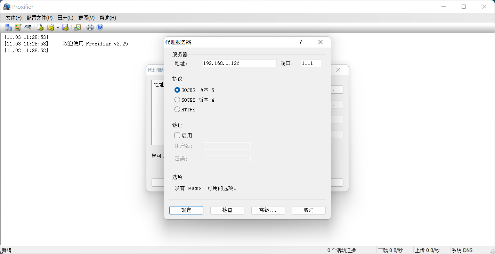Image resolution: width=495 pixels, height=254 pixels.
Task: Open the 高级... settings button
Action: [x=268, y=210]
